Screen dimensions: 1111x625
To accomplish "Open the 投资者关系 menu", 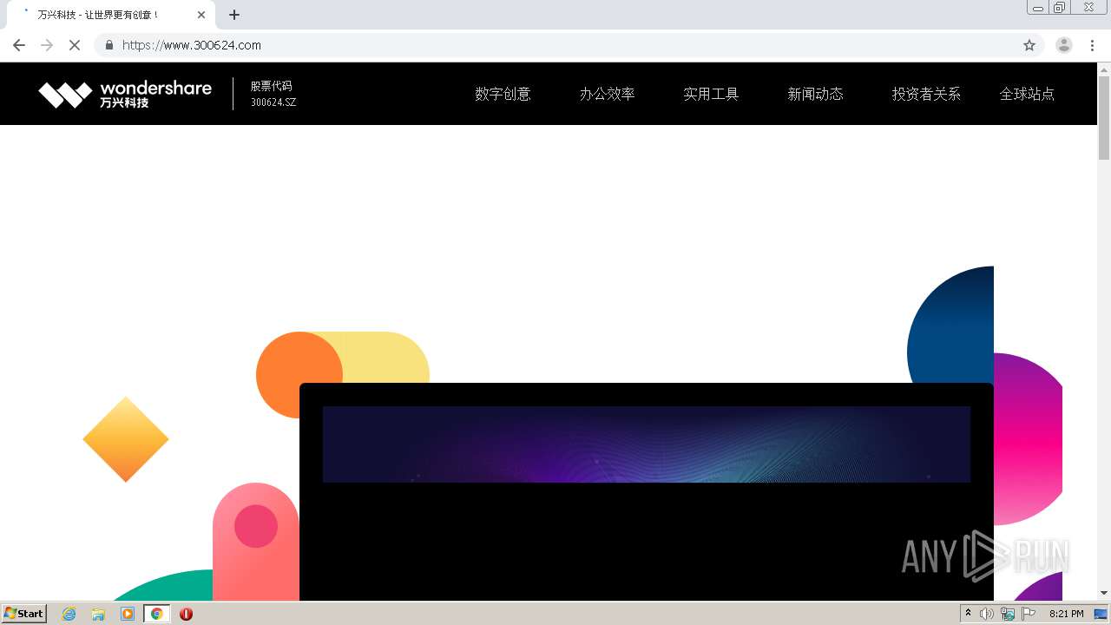I will (x=926, y=94).
